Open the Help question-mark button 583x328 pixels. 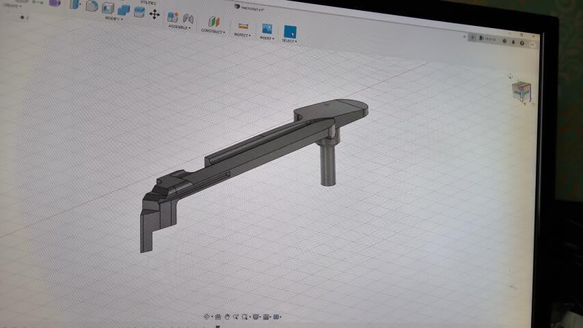(x=522, y=43)
